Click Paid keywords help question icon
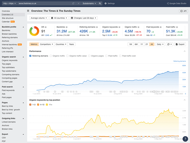The image size is (190, 143). (161, 27)
